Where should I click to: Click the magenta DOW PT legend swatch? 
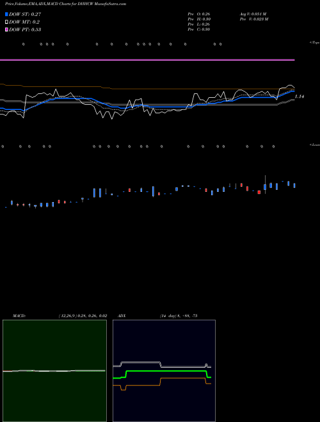[x=6, y=29]
